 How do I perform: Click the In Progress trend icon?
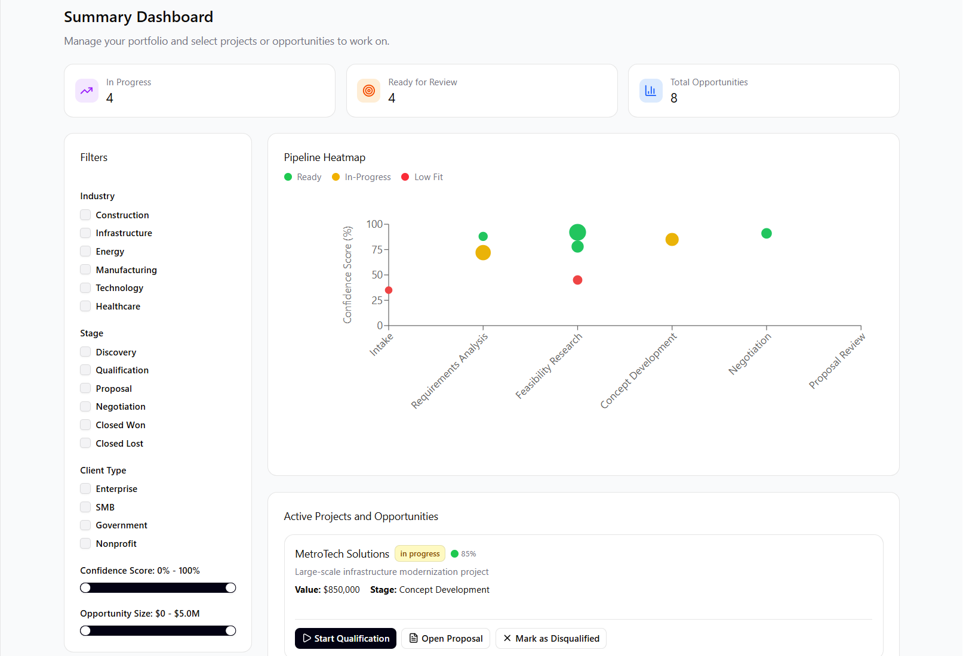click(87, 90)
